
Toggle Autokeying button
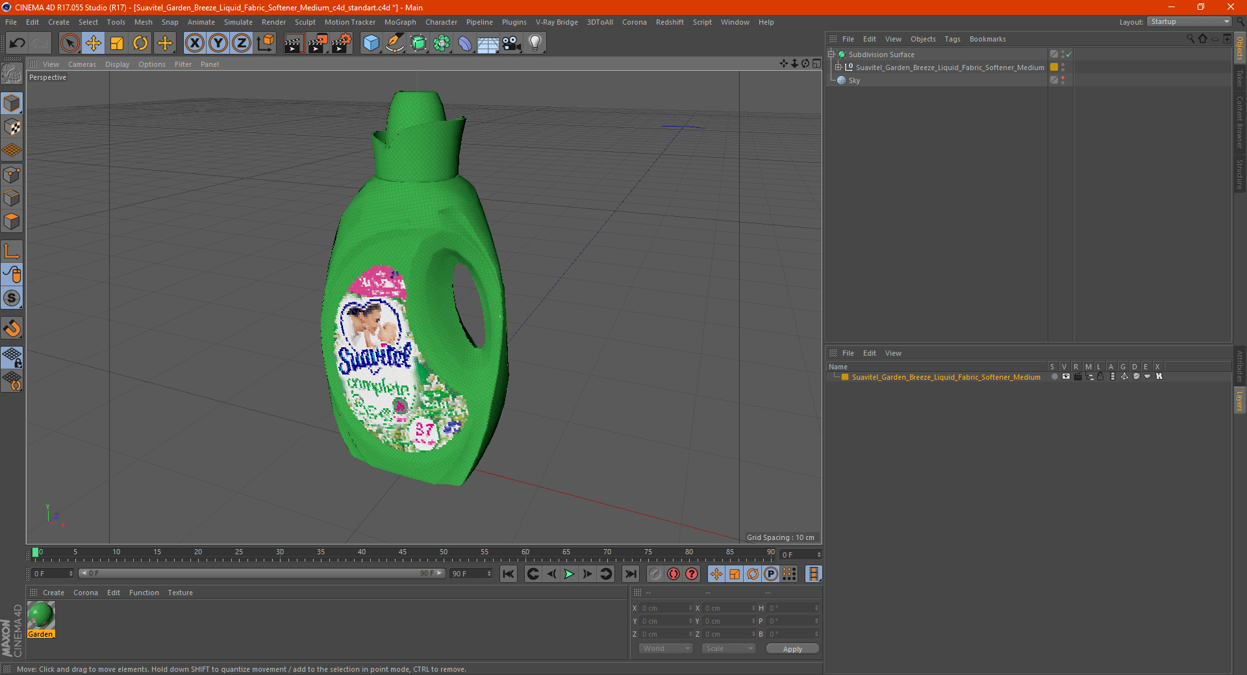click(x=674, y=574)
